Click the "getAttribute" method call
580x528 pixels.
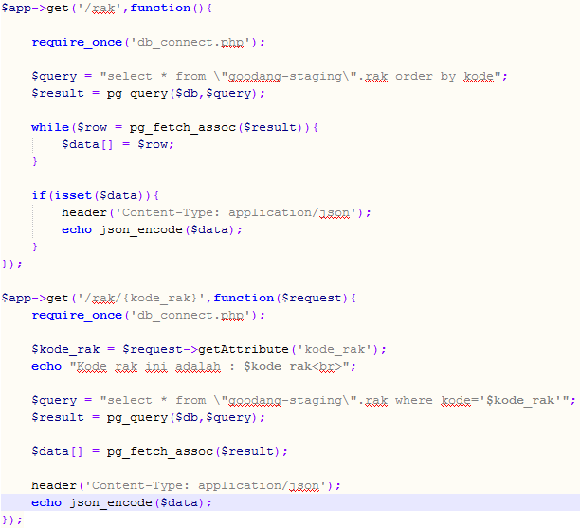click(243, 349)
